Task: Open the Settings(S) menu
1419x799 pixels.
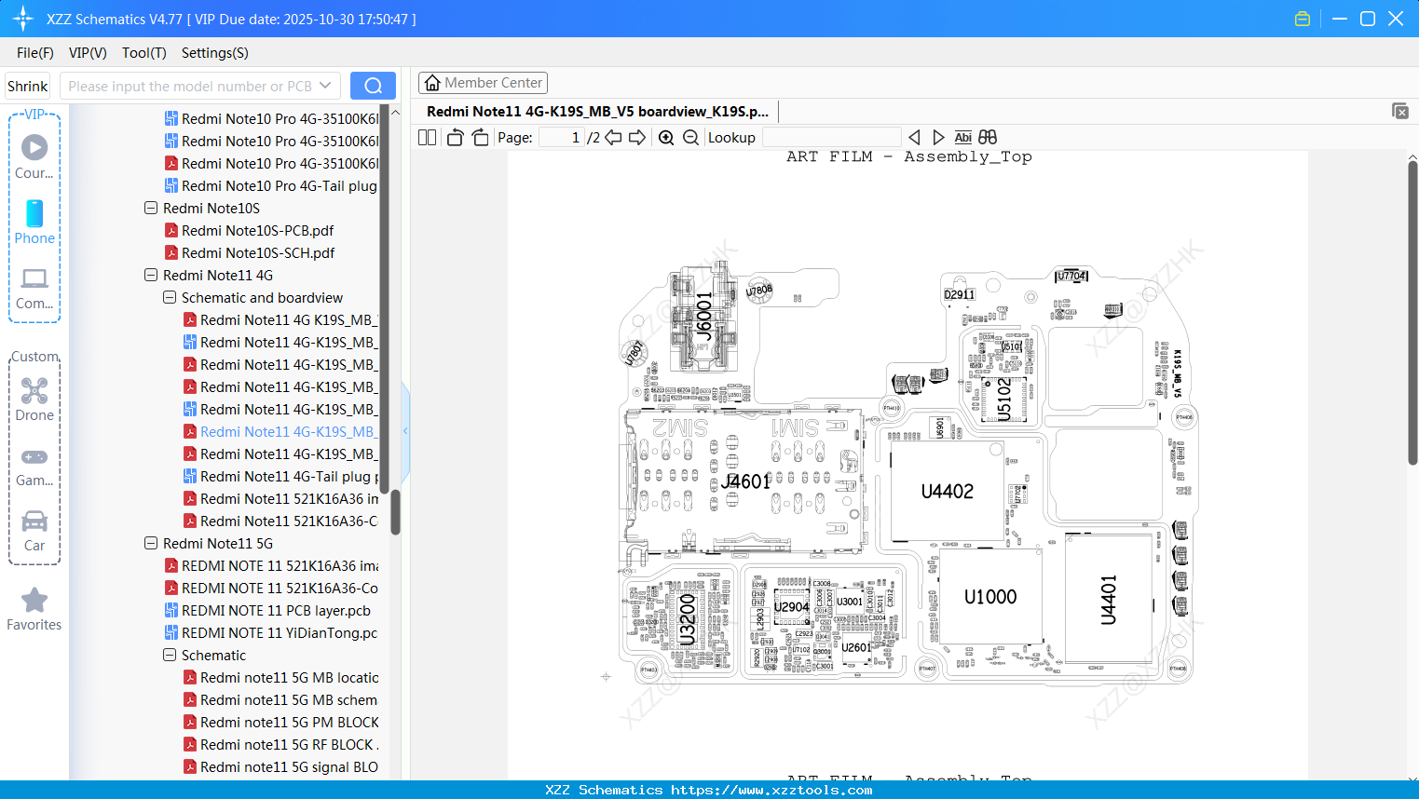Action: click(x=214, y=53)
